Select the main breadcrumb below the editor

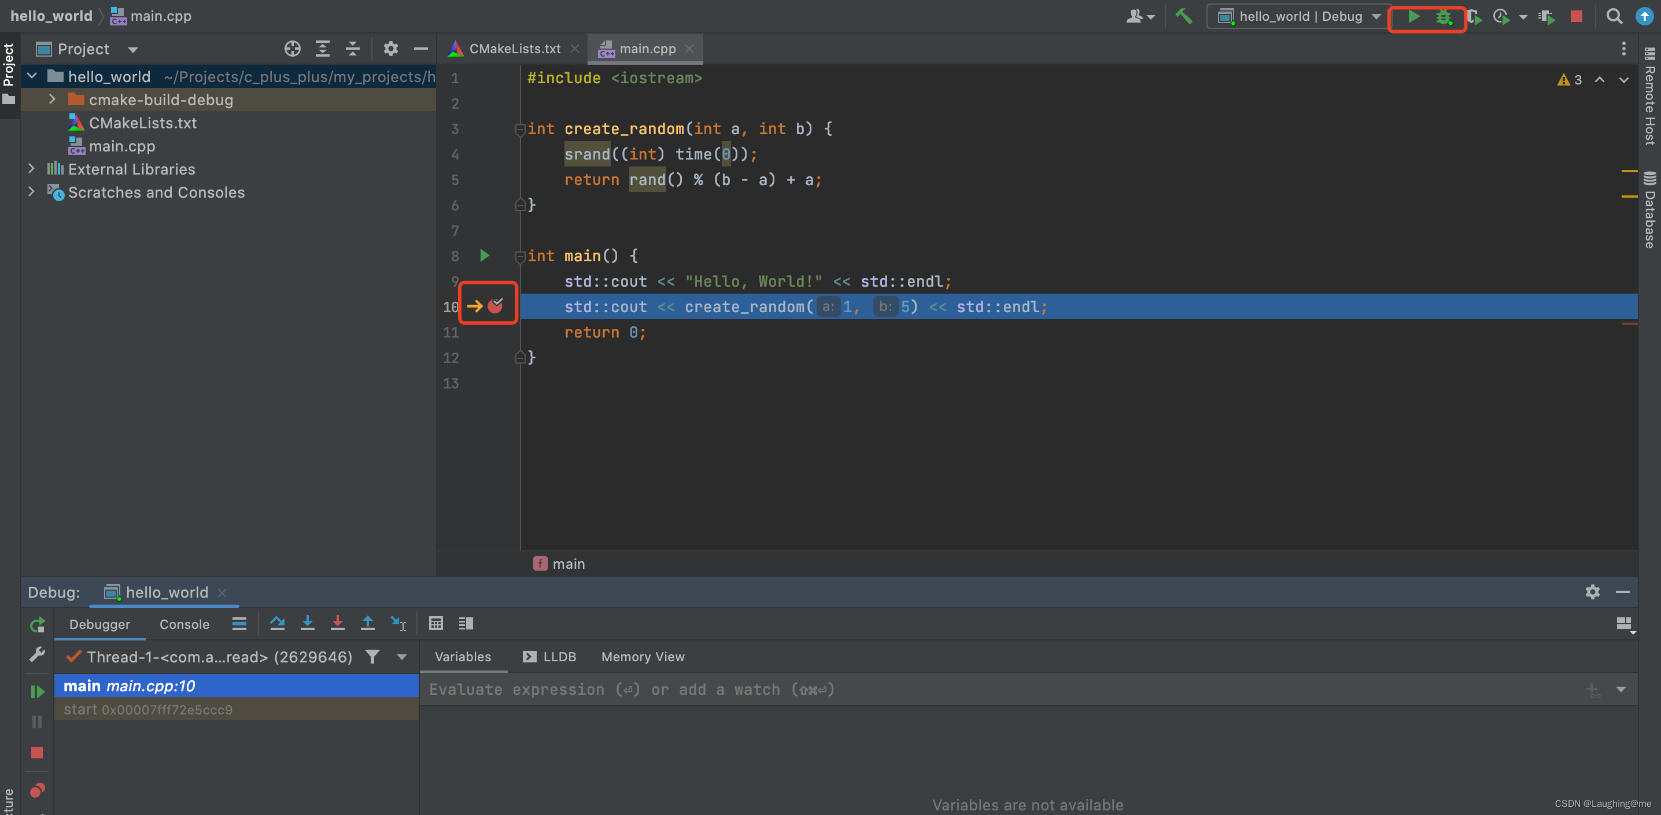(x=568, y=563)
